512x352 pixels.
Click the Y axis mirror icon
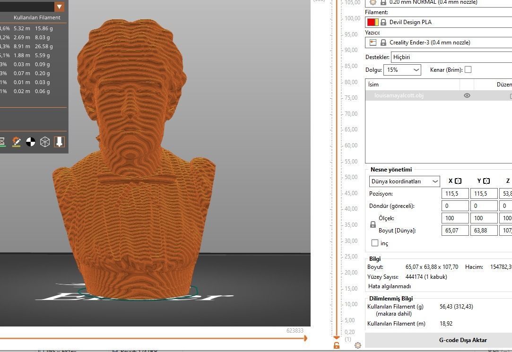click(486, 181)
